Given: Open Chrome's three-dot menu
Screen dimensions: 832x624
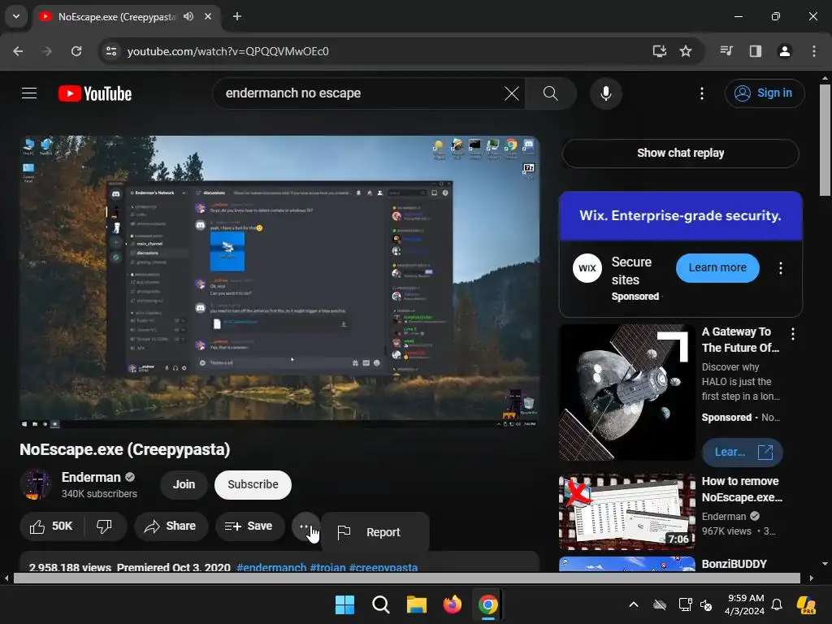Looking at the screenshot, I should [814, 51].
